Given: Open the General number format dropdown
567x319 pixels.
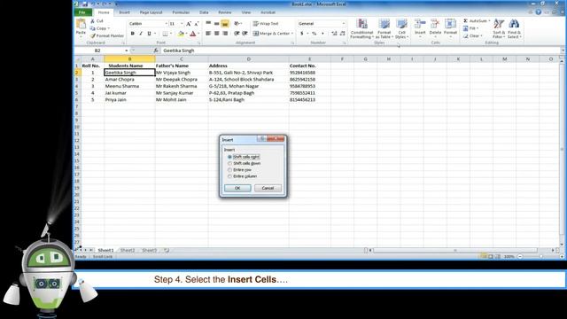Looking at the screenshot, I should tap(344, 24).
